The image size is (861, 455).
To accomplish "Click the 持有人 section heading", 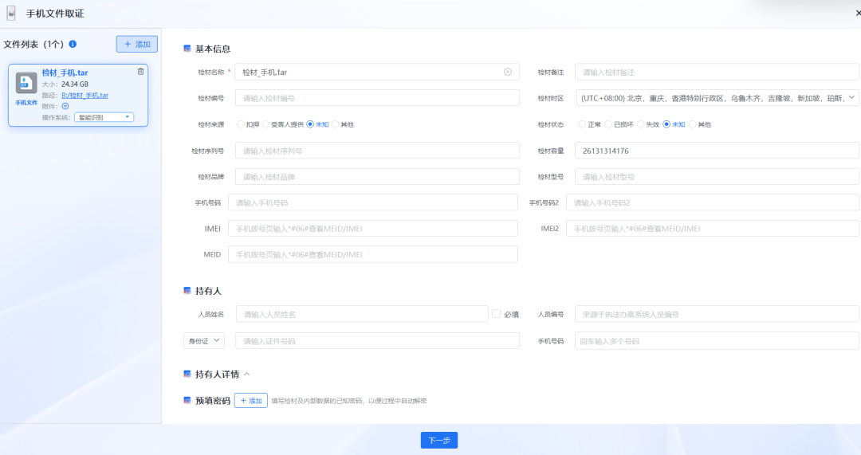I will [208, 291].
